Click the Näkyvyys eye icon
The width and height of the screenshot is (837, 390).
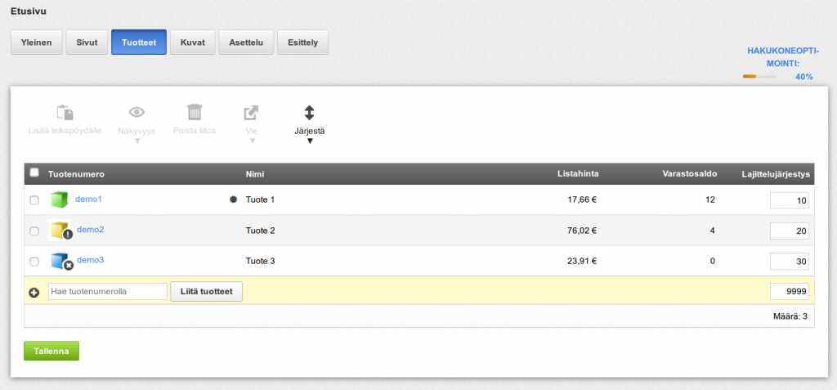click(137, 112)
